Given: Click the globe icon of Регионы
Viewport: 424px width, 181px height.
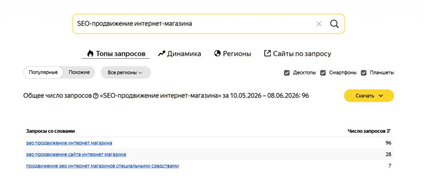Looking at the screenshot, I should pos(217,53).
